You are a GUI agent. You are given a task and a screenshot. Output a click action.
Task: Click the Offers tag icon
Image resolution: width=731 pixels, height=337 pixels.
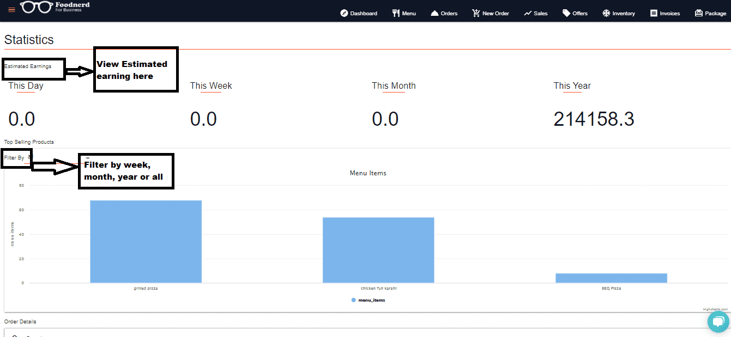click(566, 13)
